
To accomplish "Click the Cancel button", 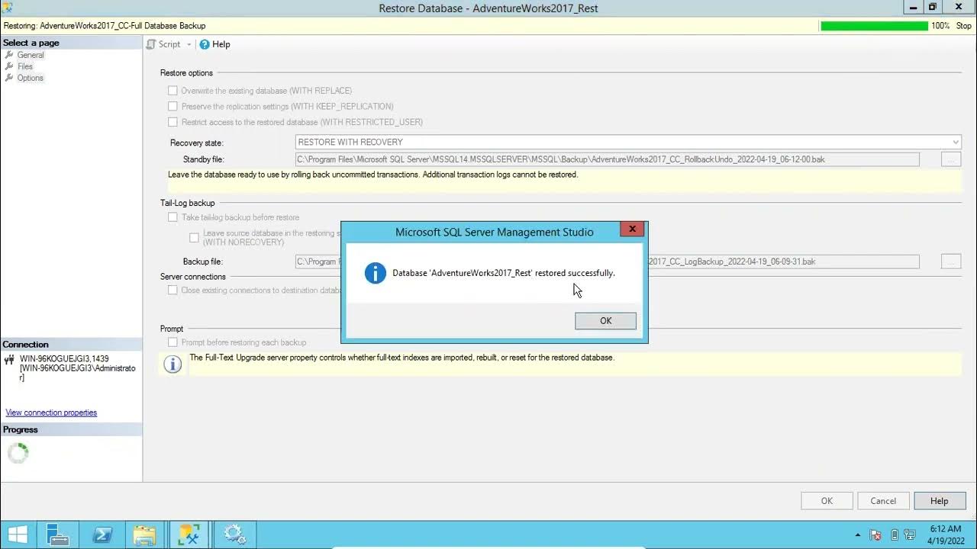I will pyautogui.click(x=883, y=501).
